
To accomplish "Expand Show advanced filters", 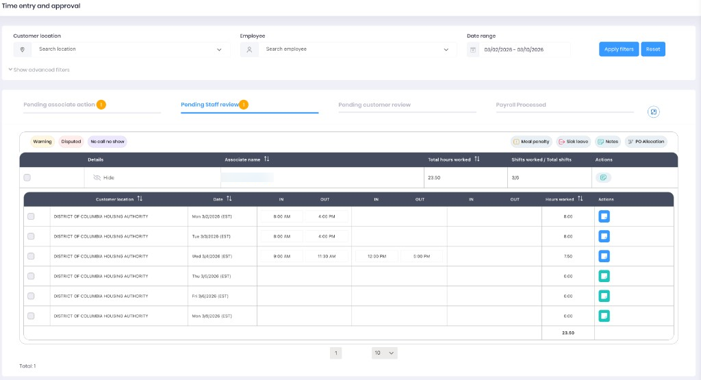I will 39,70.
